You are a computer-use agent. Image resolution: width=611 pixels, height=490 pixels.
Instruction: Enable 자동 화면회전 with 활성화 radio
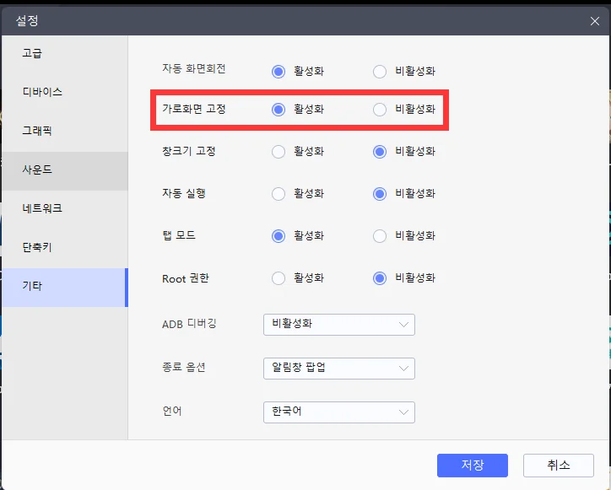pos(278,72)
